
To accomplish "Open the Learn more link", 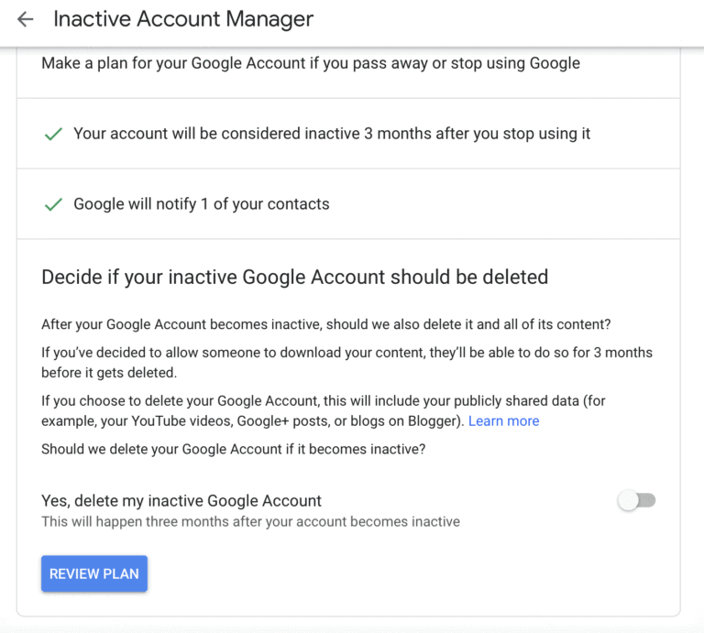I will (503, 421).
